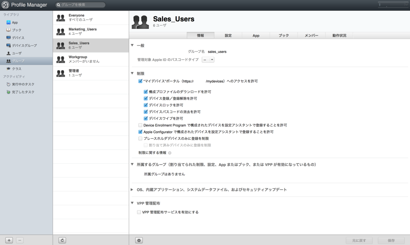The image size is (410, 245).
Task: Click the minus remove button at the bottom left
Action: click(20, 240)
